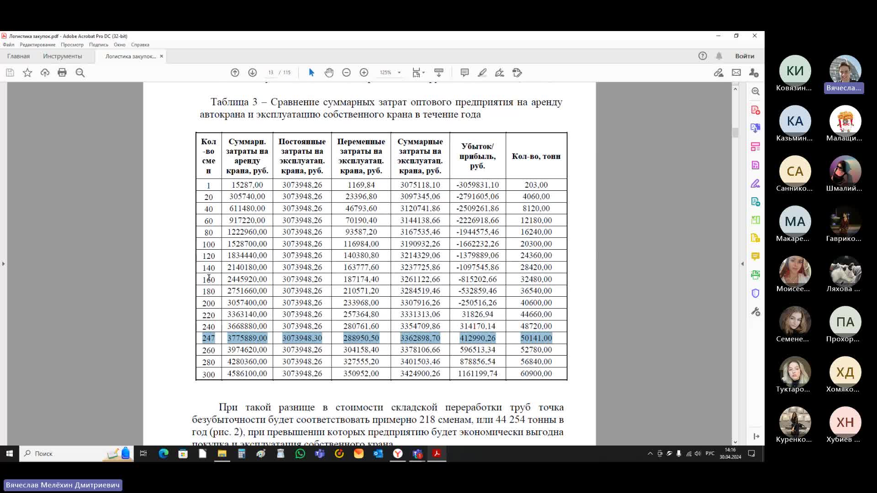Image resolution: width=877 pixels, height=493 pixels.
Task: Select participant Хомяко avatar ХД
Action: pos(845,372)
